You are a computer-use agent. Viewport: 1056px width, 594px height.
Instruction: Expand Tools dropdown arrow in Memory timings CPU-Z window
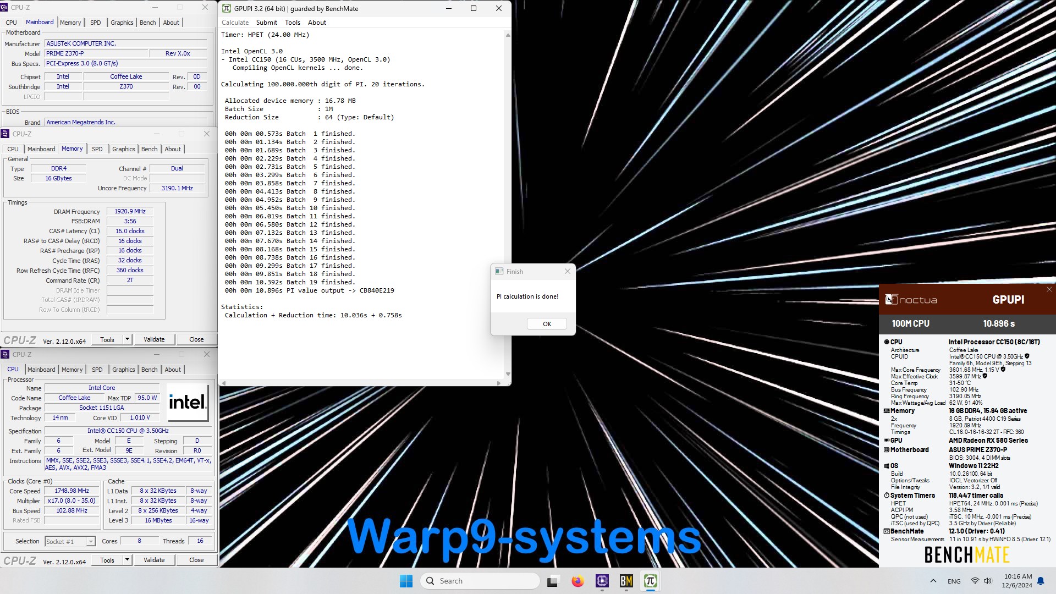(x=128, y=339)
